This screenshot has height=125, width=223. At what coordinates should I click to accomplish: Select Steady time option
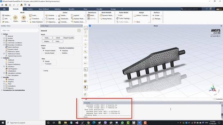pos(46,61)
